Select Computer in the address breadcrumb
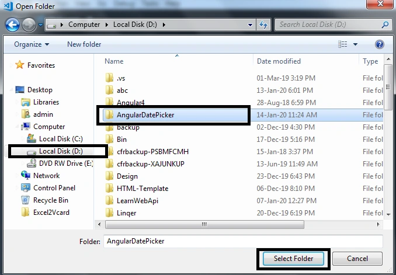Image resolution: width=396 pixels, height=275 pixels. 84,25
